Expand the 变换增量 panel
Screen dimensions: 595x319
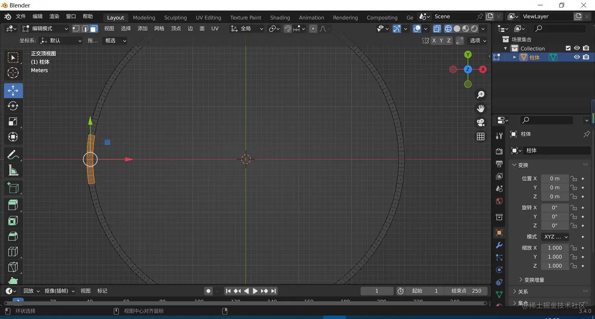click(531, 280)
